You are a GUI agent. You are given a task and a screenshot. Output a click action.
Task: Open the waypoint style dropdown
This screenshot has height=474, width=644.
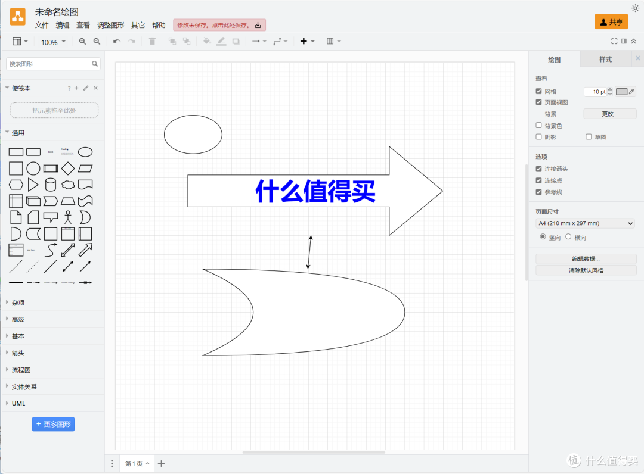pos(280,42)
